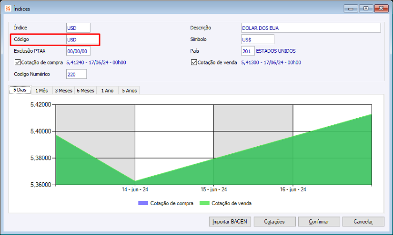Switch to the 1 Mês tab

click(x=41, y=90)
